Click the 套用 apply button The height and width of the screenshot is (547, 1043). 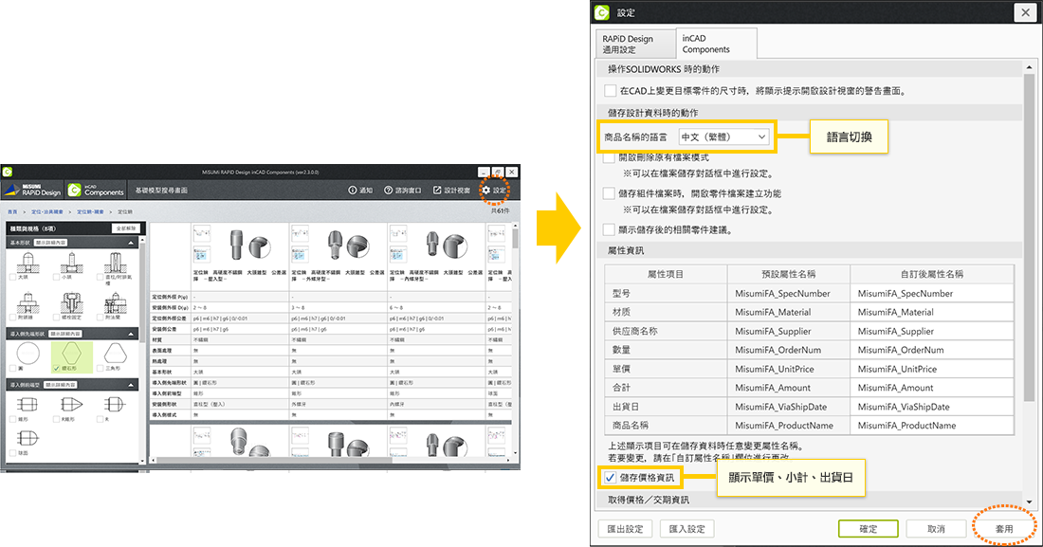[x=1003, y=528]
